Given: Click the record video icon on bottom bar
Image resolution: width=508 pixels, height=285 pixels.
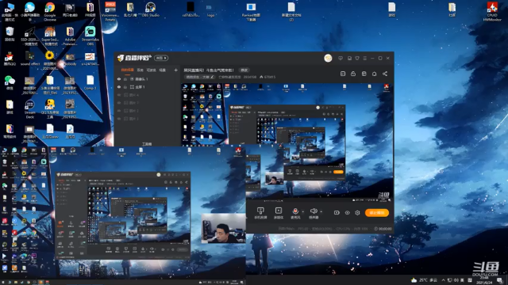Looking at the screenshot, I should tap(337, 213).
